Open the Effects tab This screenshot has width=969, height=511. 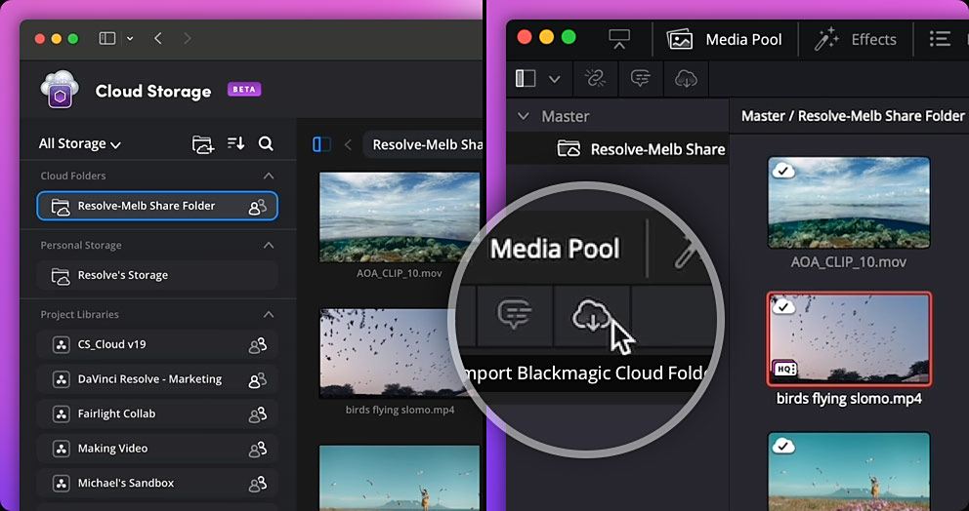[x=856, y=40]
